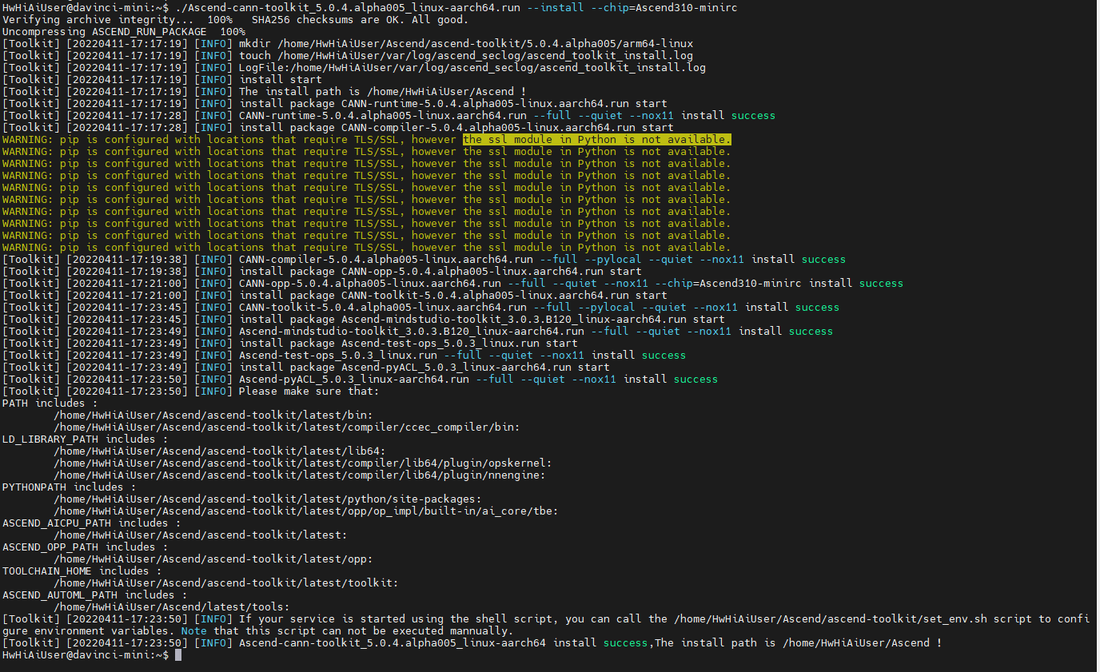Image resolution: width=1100 pixels, height=672 pixels.
Task: Click the ccec_compiler/bin path line
Action: tap(286, 427)
